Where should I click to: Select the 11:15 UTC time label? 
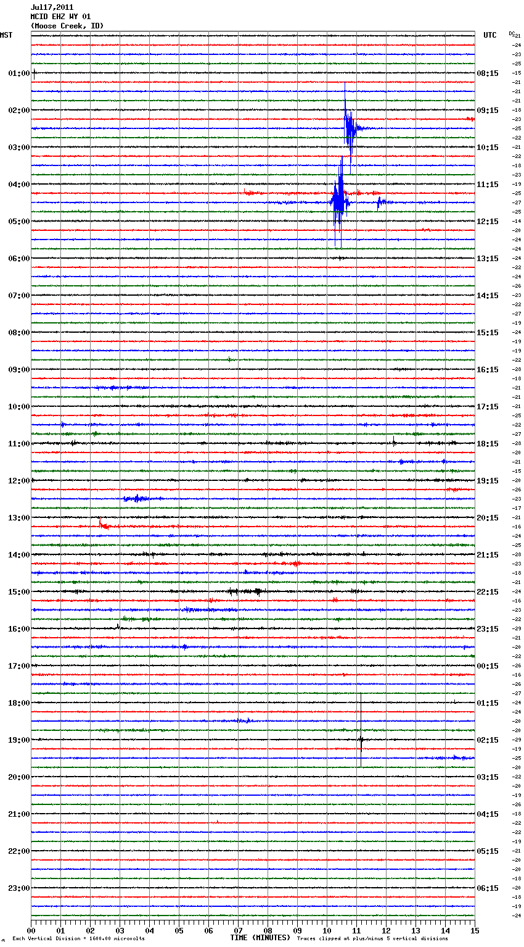(x=488, y=185)
